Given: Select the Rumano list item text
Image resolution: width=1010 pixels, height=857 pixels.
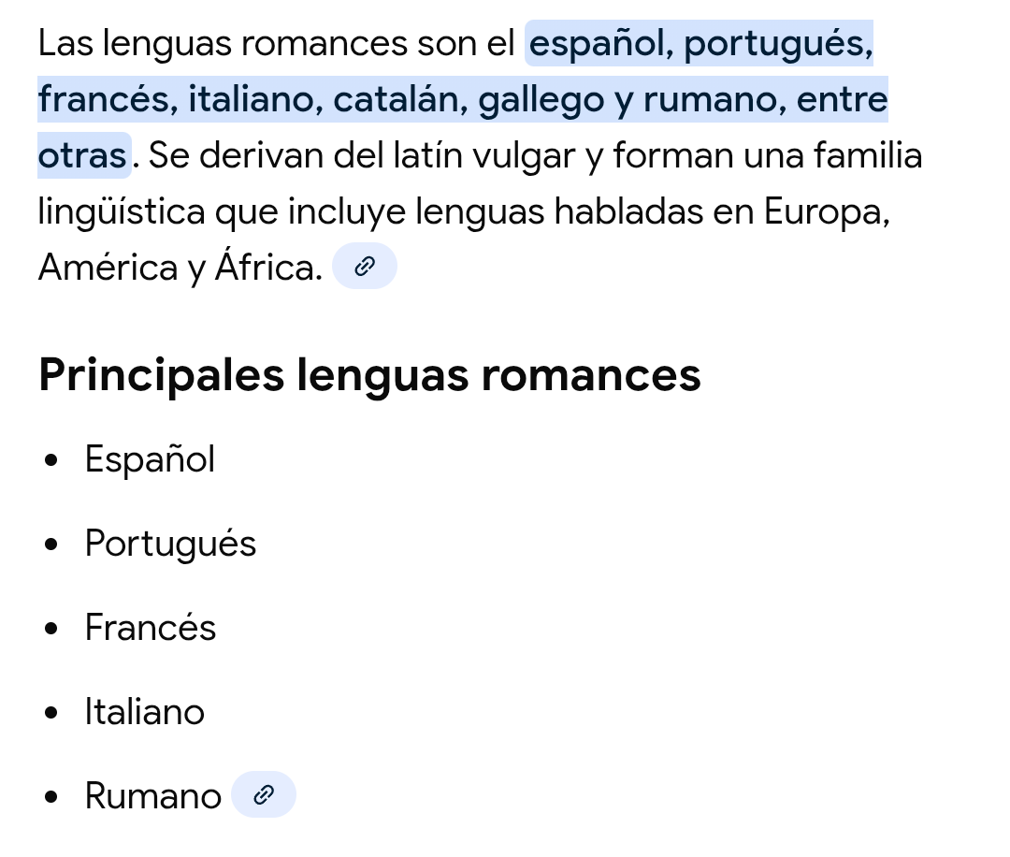Looking at the screenshot, I should (x=152, y=796).
